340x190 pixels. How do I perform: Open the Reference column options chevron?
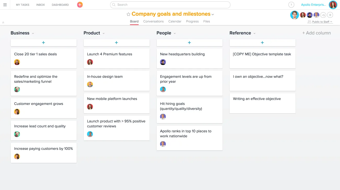(254, 33)
